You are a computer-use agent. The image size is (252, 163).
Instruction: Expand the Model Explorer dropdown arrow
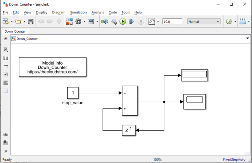click(97, 21)
